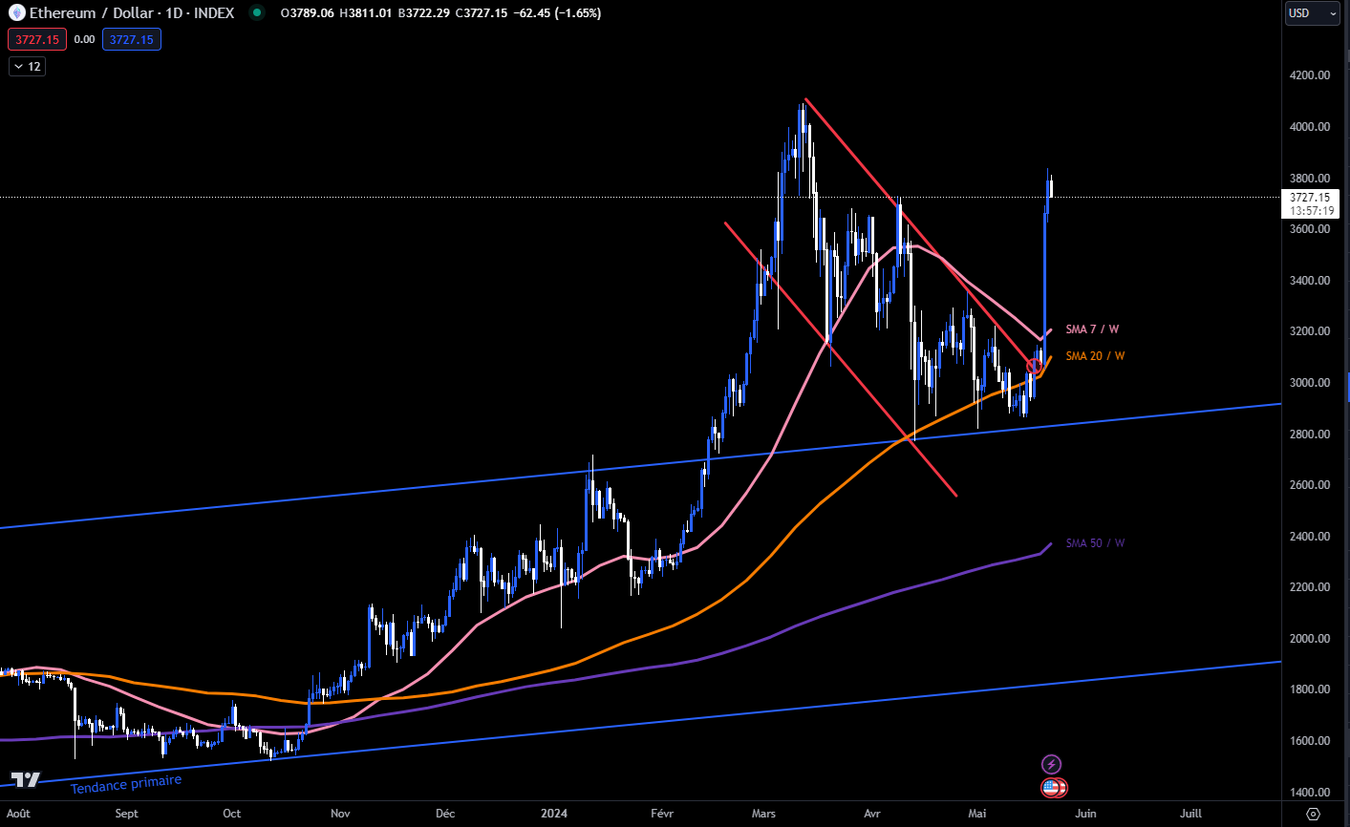Click the Mars time axis label
Screen dimensions: 1350x827
pyautogui.click(x=763, y=814)
